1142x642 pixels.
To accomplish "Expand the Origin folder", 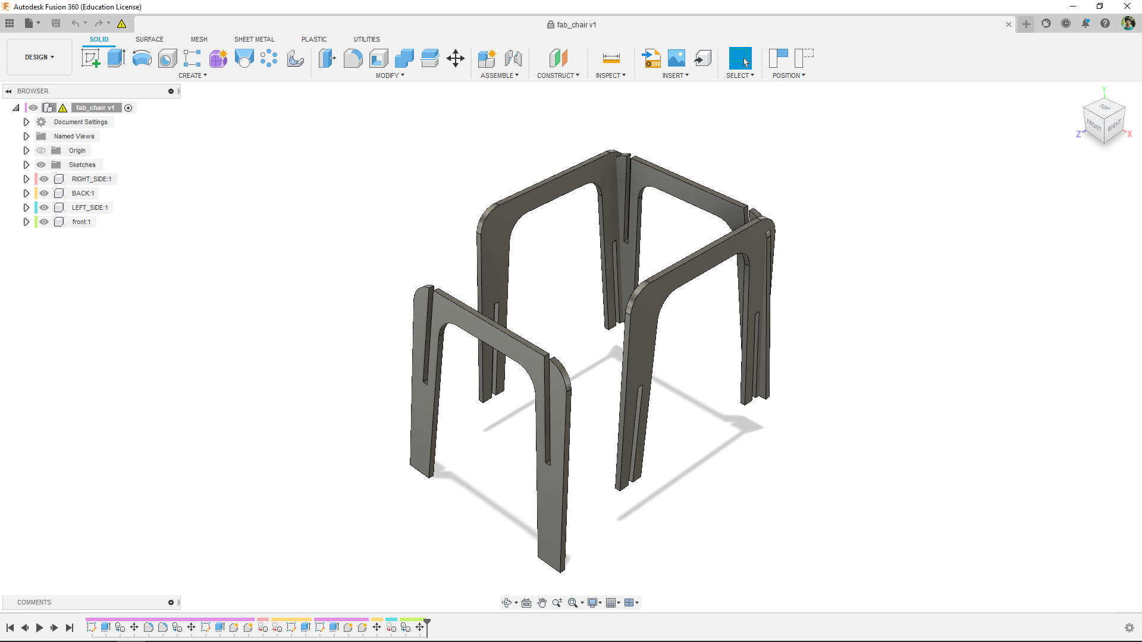I will 26,150.
